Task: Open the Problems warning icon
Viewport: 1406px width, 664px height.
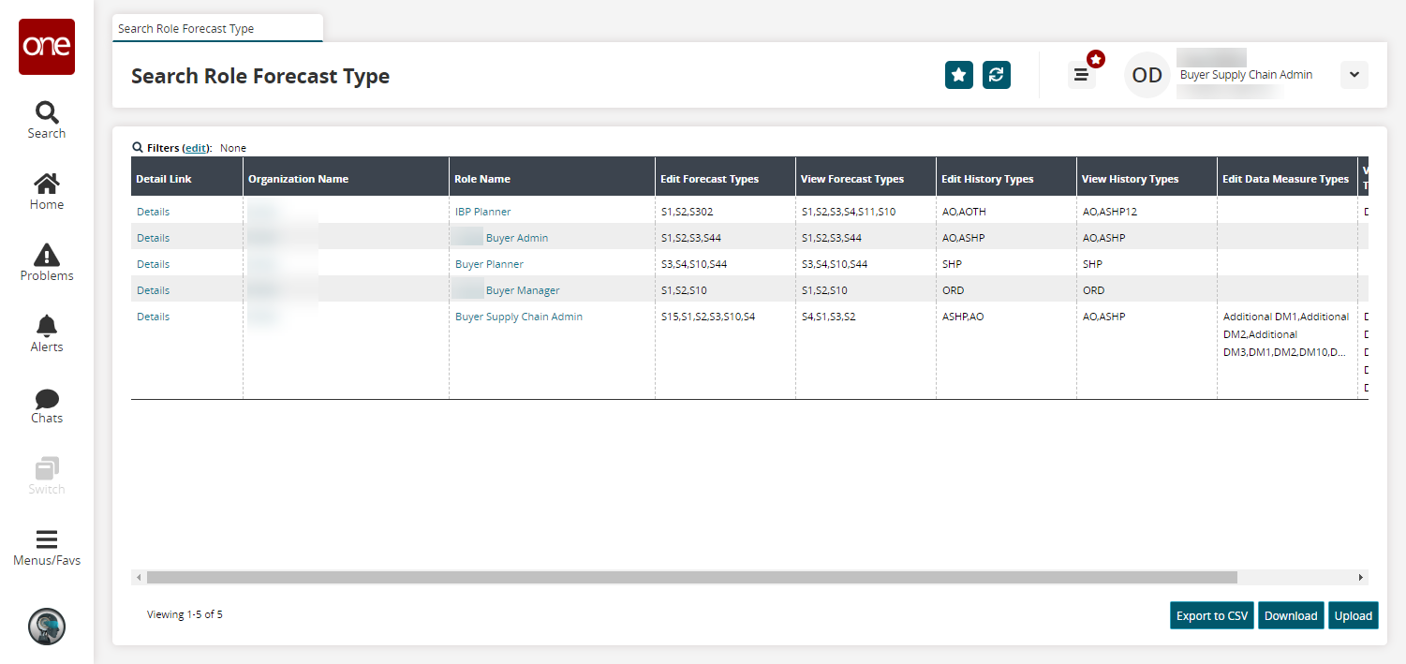Action: tap(46, 262)
